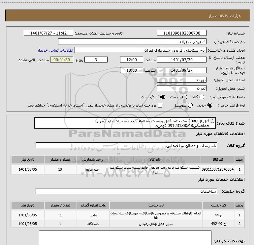Open the اطلاعات تماس خریدار link
Screen dimensions: 254x245
click(55, 50)
